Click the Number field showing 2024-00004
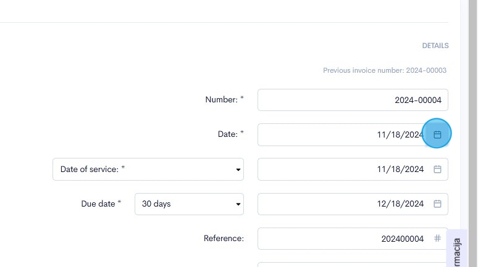The width and height of the screenshot is (478, 267). pyautogui.click(x=352, y=100)
